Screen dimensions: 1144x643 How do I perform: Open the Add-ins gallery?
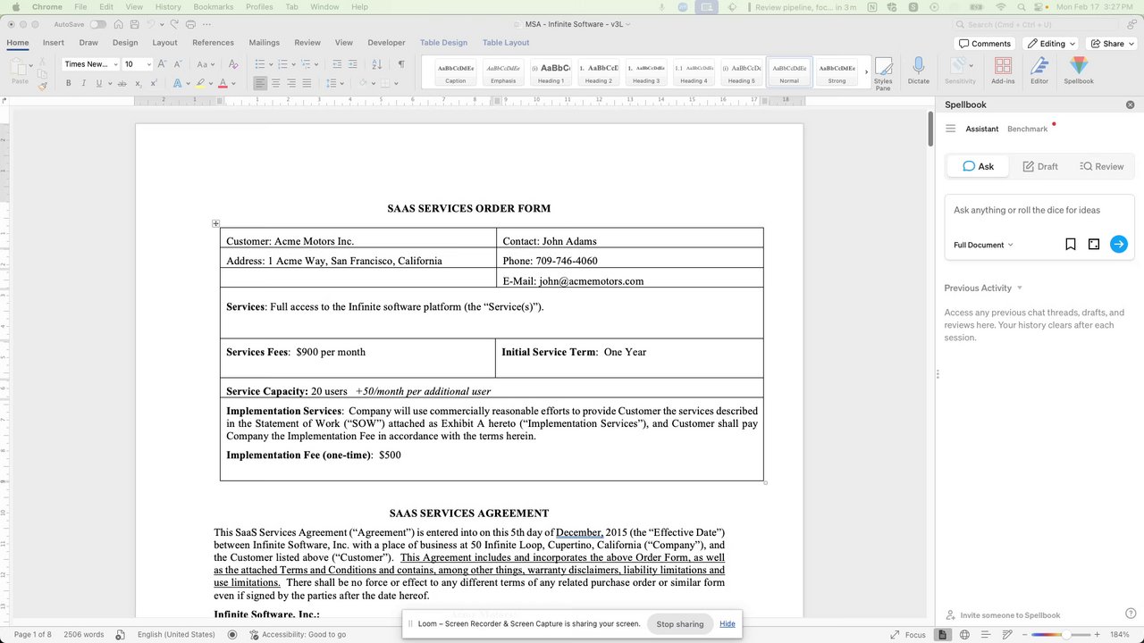pos(1003,71)
